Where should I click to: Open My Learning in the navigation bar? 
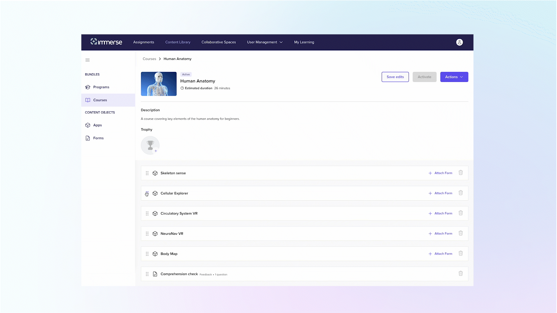click(x=304, y=42)
